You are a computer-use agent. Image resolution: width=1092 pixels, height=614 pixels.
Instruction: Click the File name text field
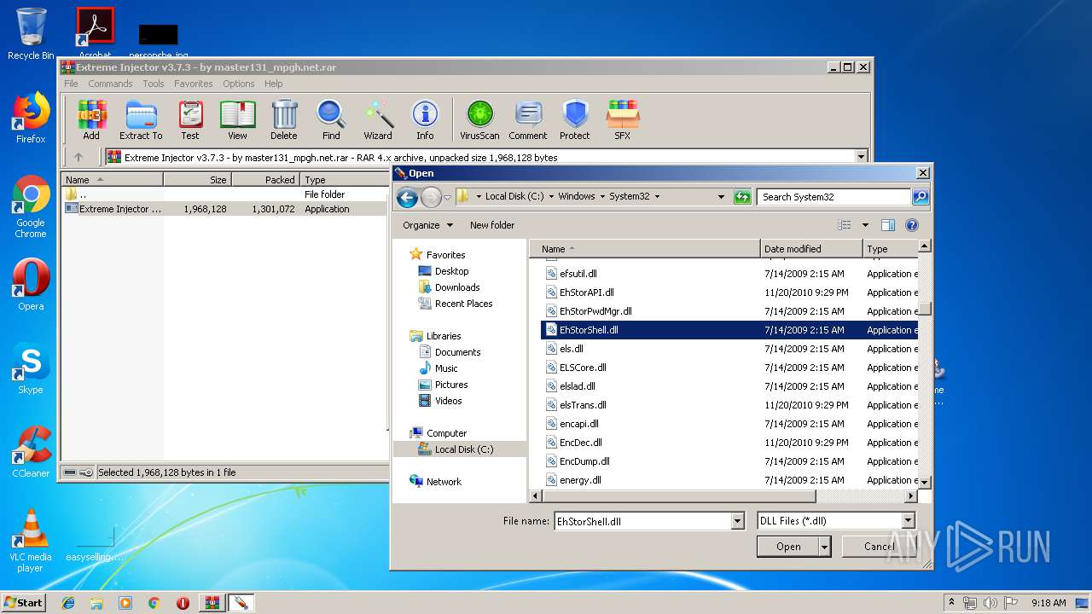pos(642,520)
